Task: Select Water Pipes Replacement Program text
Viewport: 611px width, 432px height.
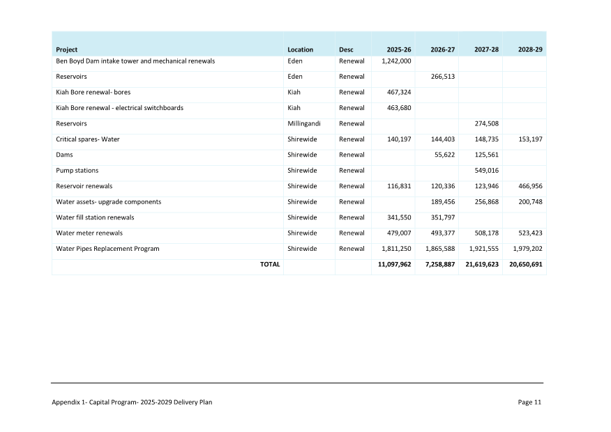Action: click(x=107, y=249)
